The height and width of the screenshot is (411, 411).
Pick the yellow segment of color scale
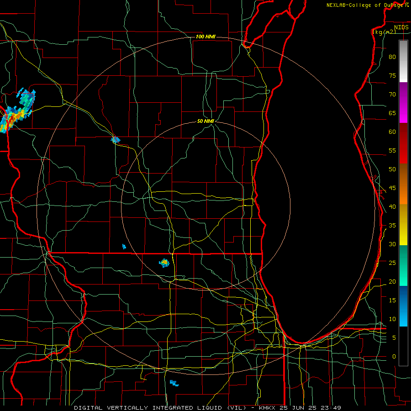pos(403,225)
